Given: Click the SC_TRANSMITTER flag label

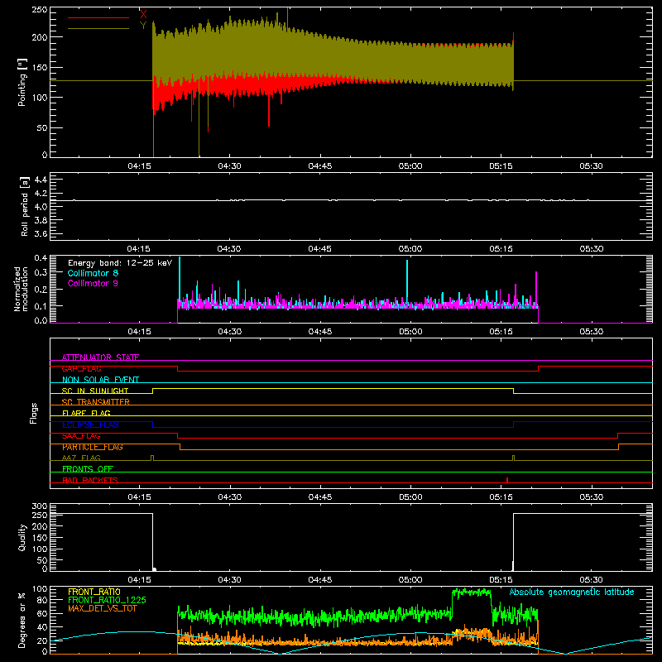Looking at the screenshot, I should click(x=96, y=402).
